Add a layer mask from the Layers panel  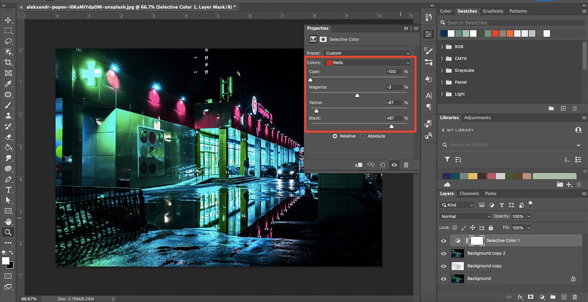point(531,297)
